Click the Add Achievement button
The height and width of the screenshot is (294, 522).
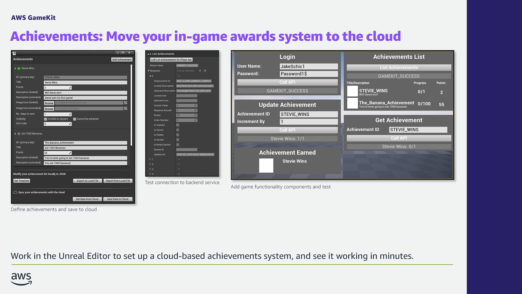click(x=122, y=59)
